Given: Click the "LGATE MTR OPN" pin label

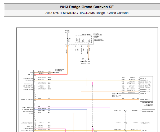Looking at the screenshot, I should coord(28,86).
